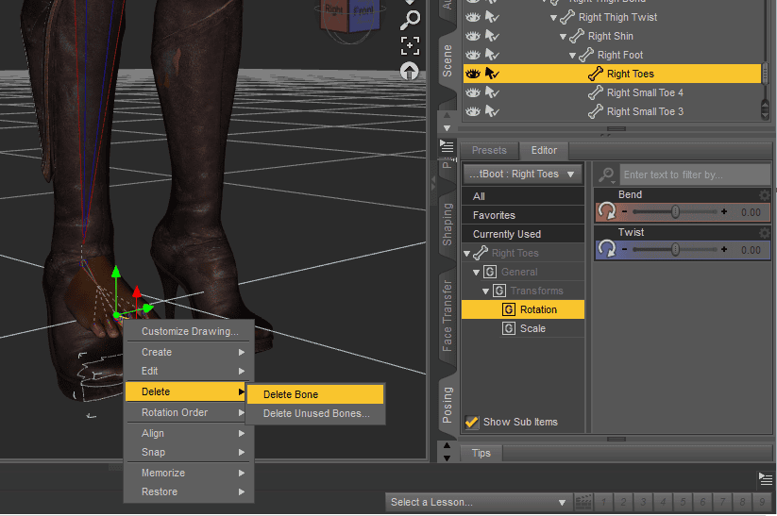Click the Twist slider handle

pos(675,250)
